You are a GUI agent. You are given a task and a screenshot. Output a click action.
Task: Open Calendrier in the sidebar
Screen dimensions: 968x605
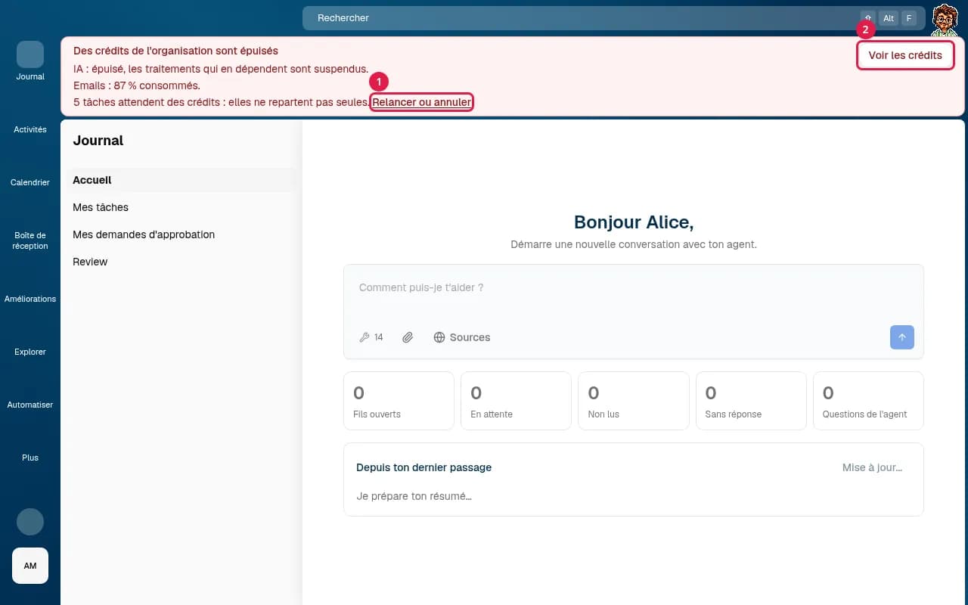pos(30,182)
